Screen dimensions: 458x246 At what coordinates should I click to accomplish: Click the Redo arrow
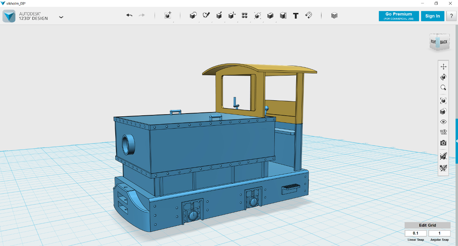tap(142, 15)
